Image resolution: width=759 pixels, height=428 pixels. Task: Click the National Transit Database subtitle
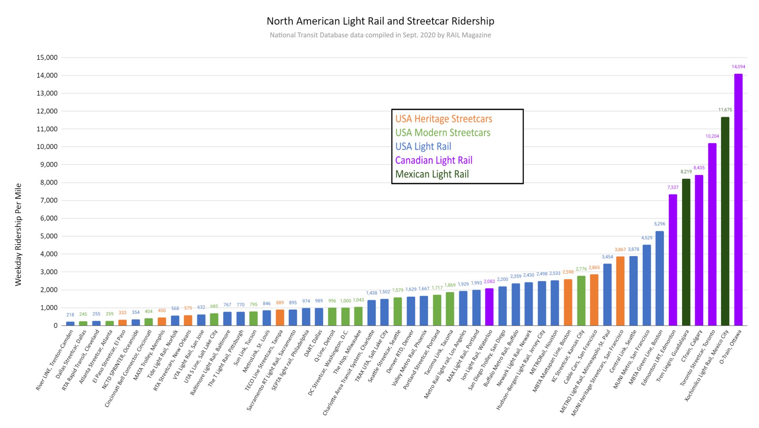click(x=380, y=35)
